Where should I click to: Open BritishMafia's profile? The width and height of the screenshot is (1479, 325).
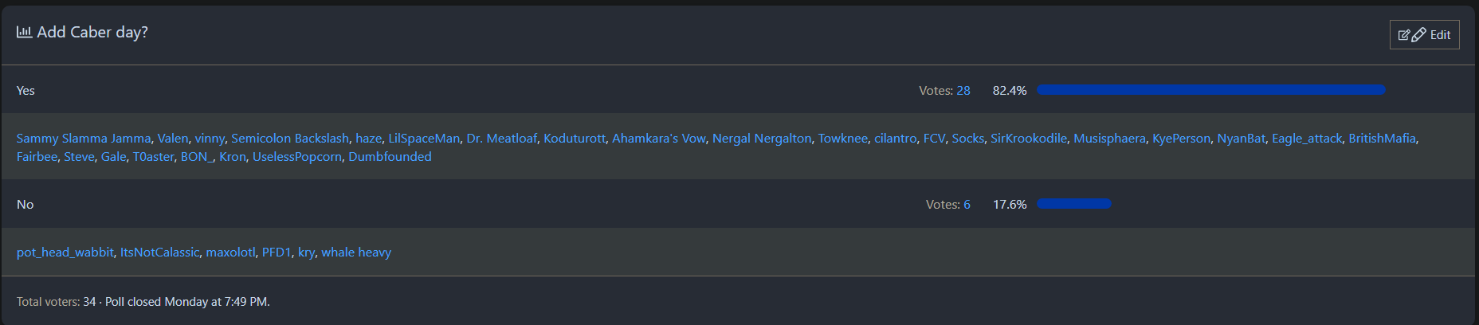(1382, 139)
